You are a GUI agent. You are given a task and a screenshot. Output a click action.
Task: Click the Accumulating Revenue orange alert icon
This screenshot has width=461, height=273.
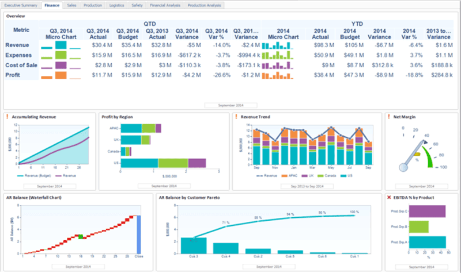click(7, 117)
